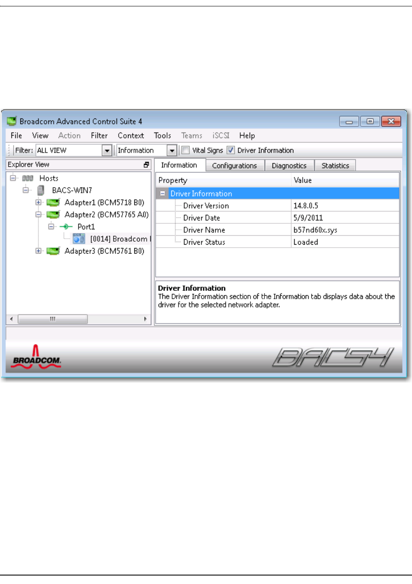Close the Broadcom Advanced Control Suite window
The image size is (412, 584).
[391, 121]
